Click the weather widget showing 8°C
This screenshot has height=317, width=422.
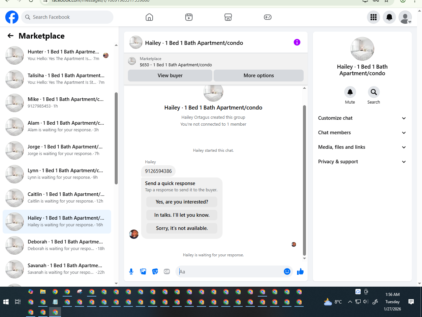tap(333, 301)
